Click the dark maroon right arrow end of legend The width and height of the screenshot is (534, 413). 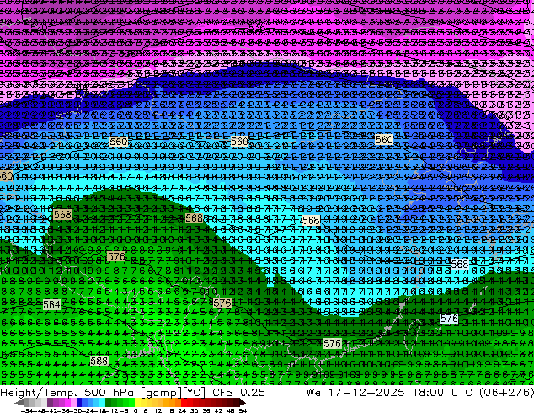(x=242, y=403)
